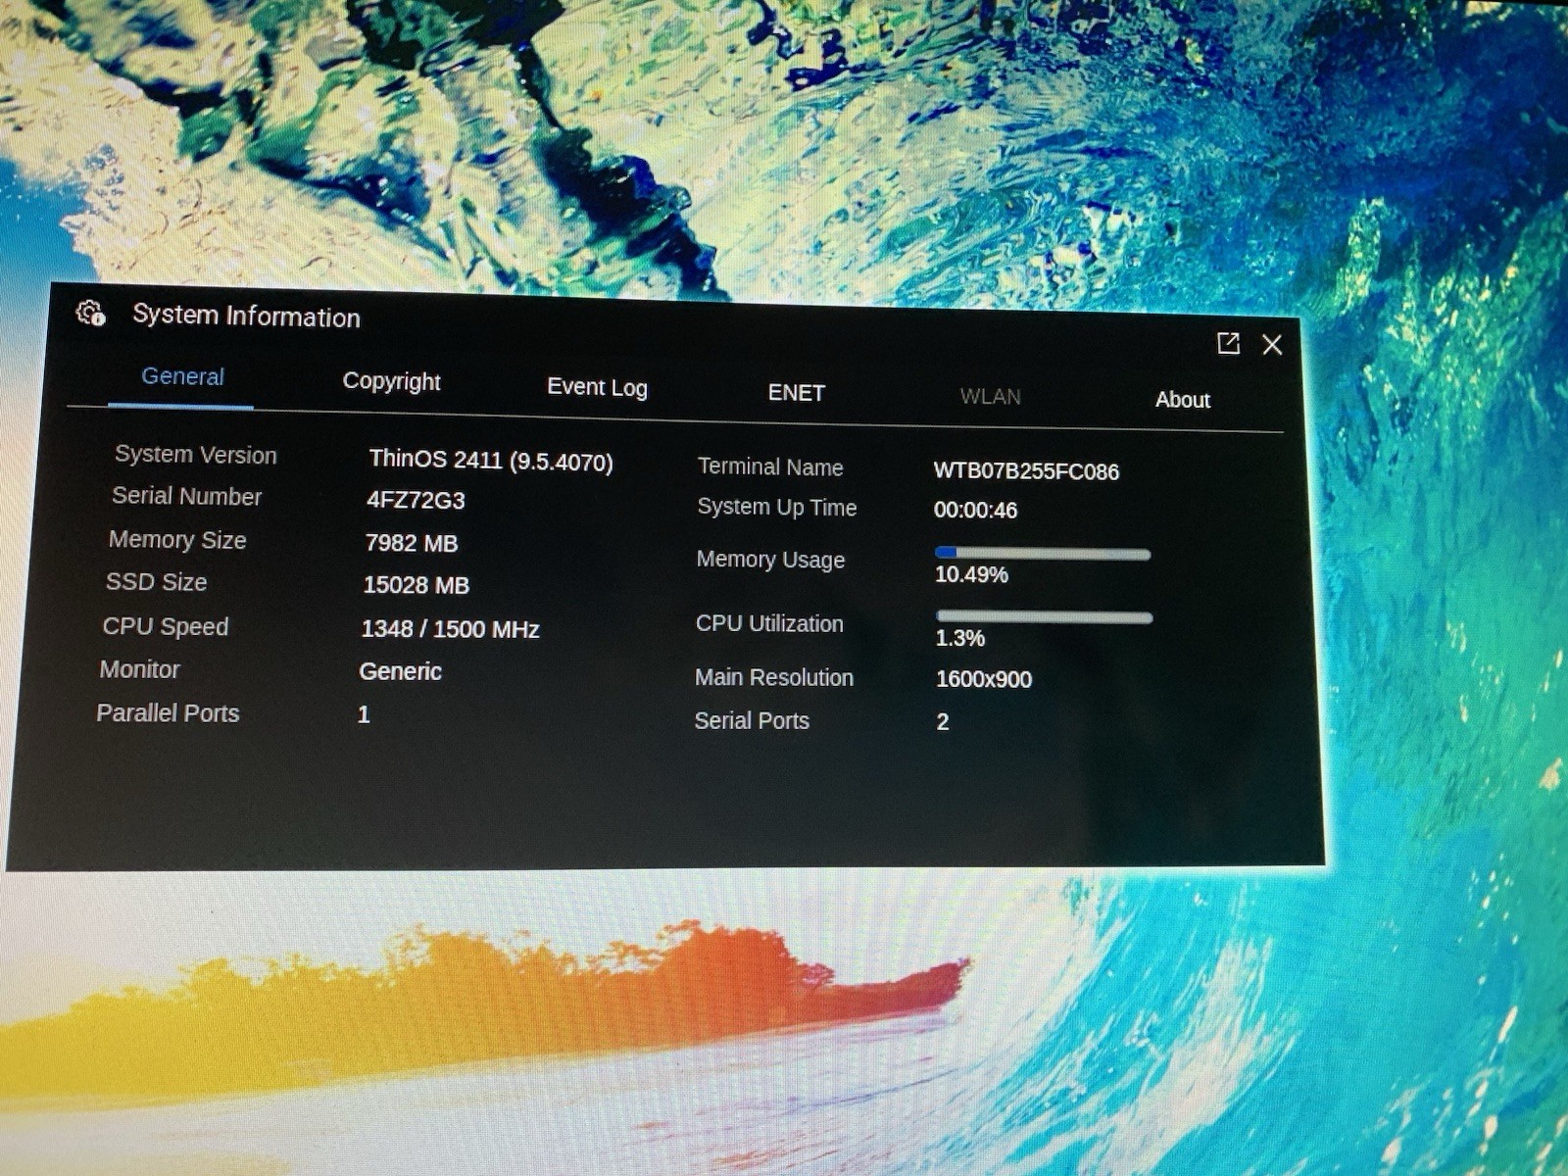Screen dimensions: 1568x1176
Task: Click the System Up Time label
Action: pos(776,508)
